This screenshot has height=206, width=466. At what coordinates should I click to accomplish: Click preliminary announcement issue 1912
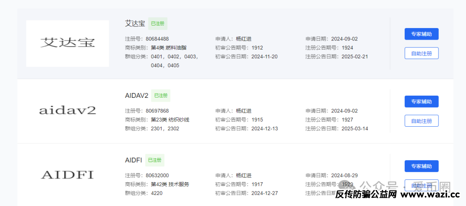click(257, 48)
